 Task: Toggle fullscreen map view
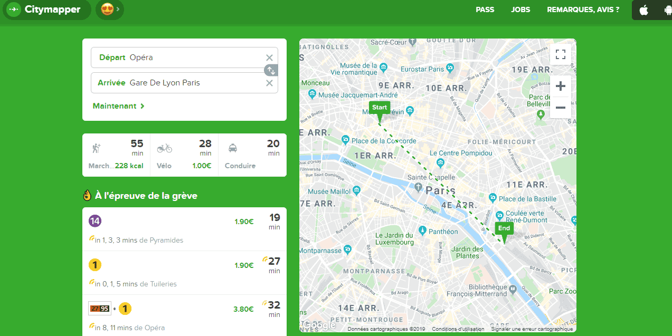pos(561,54)
